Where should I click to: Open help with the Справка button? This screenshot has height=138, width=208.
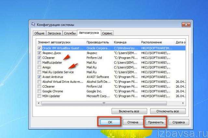click(178, 122)
